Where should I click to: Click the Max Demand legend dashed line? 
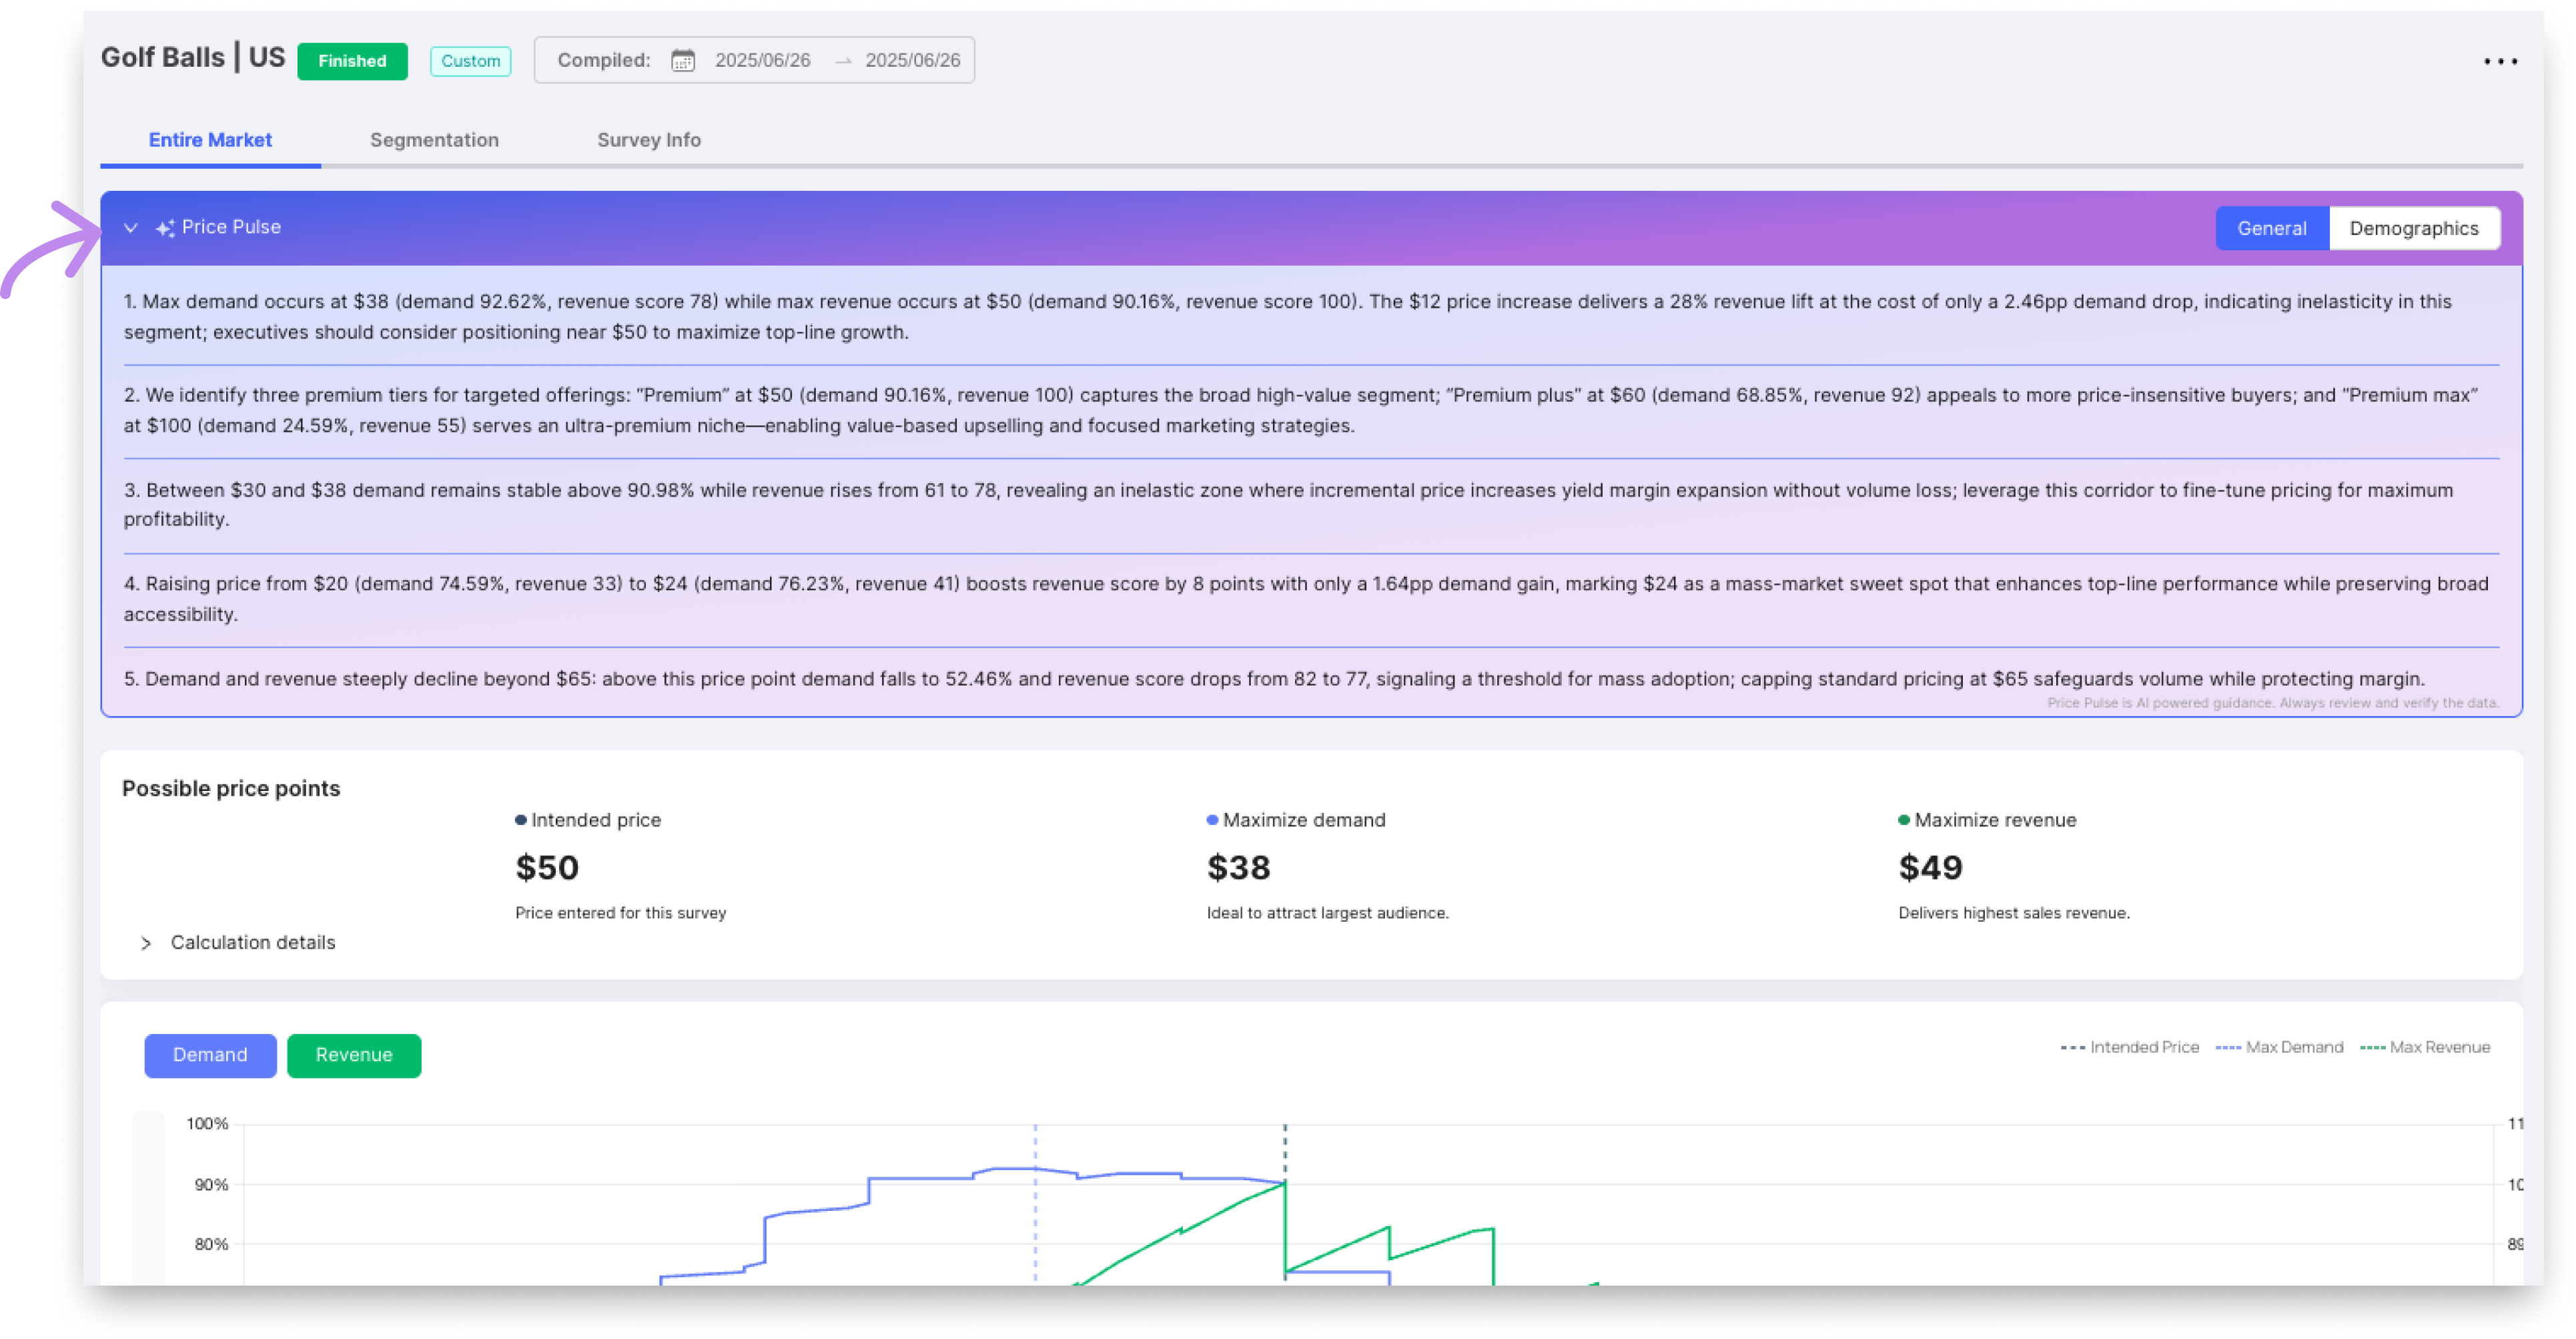tap(2228, 1047)
